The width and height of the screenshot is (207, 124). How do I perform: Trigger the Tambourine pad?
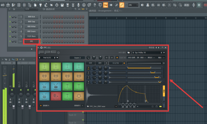pyautogui.click(x=79, y=96)
